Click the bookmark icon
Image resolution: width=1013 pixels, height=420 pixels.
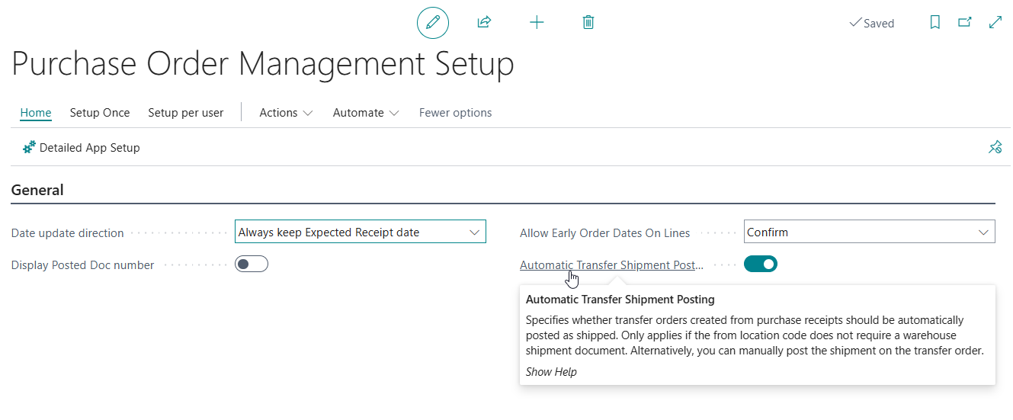pyautogui.click(x=935, y=23)
